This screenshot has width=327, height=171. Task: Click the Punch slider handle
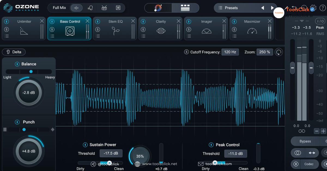coord(24,130)
